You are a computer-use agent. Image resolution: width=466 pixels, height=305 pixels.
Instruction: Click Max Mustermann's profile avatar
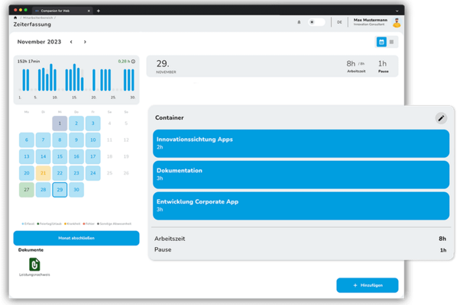tap(396, 22)
